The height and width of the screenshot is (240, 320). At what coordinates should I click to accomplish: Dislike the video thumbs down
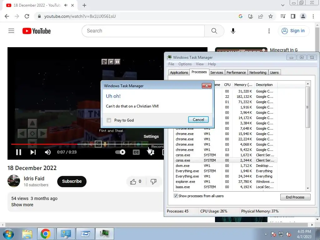click(x=153, y=182)
